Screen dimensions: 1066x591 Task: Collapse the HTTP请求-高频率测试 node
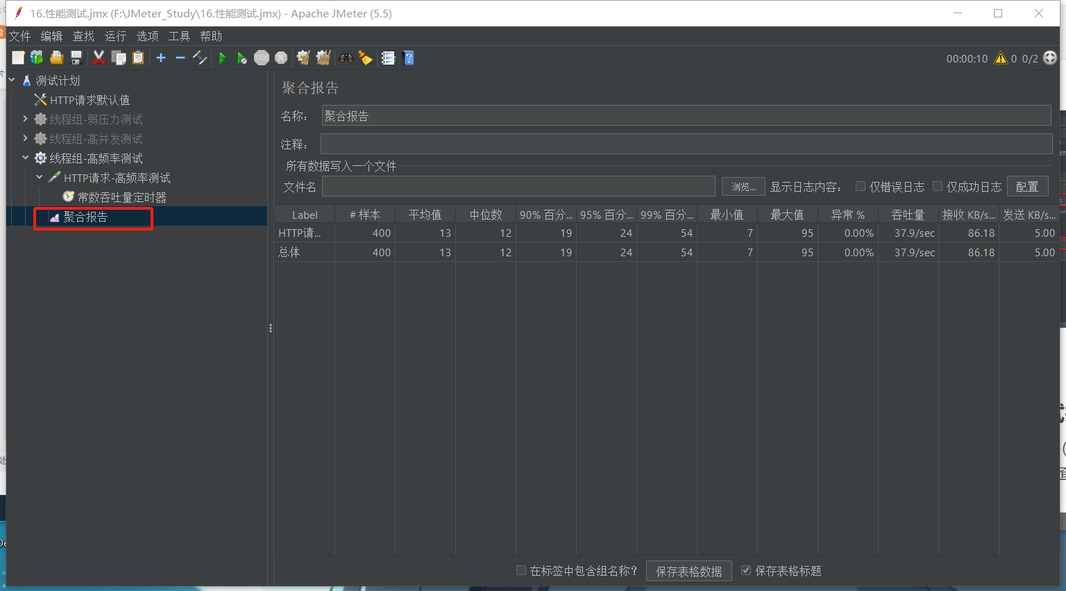[40, 177]
